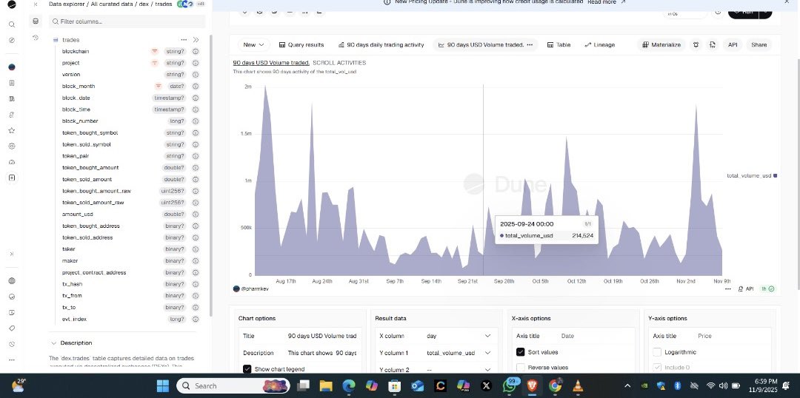Image resolution: width=800 pixels, height=398 pixels.
Task: Click the Windows Start button
Action: [x=163, y=385]
